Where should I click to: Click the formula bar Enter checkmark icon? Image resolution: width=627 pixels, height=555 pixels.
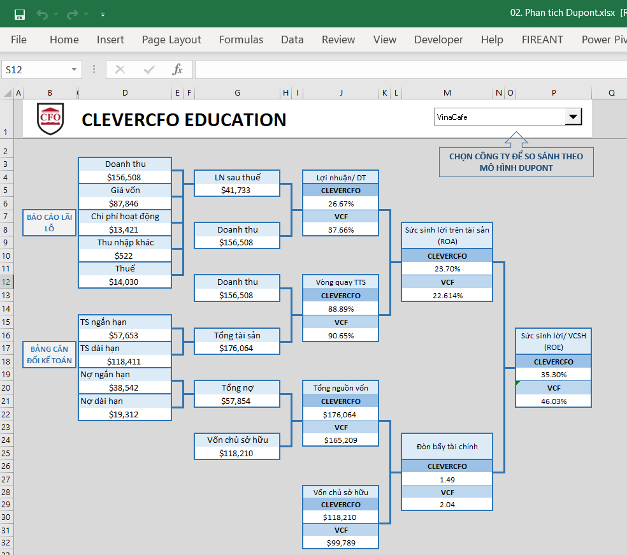pyautogui.click(x=149, y=69)
